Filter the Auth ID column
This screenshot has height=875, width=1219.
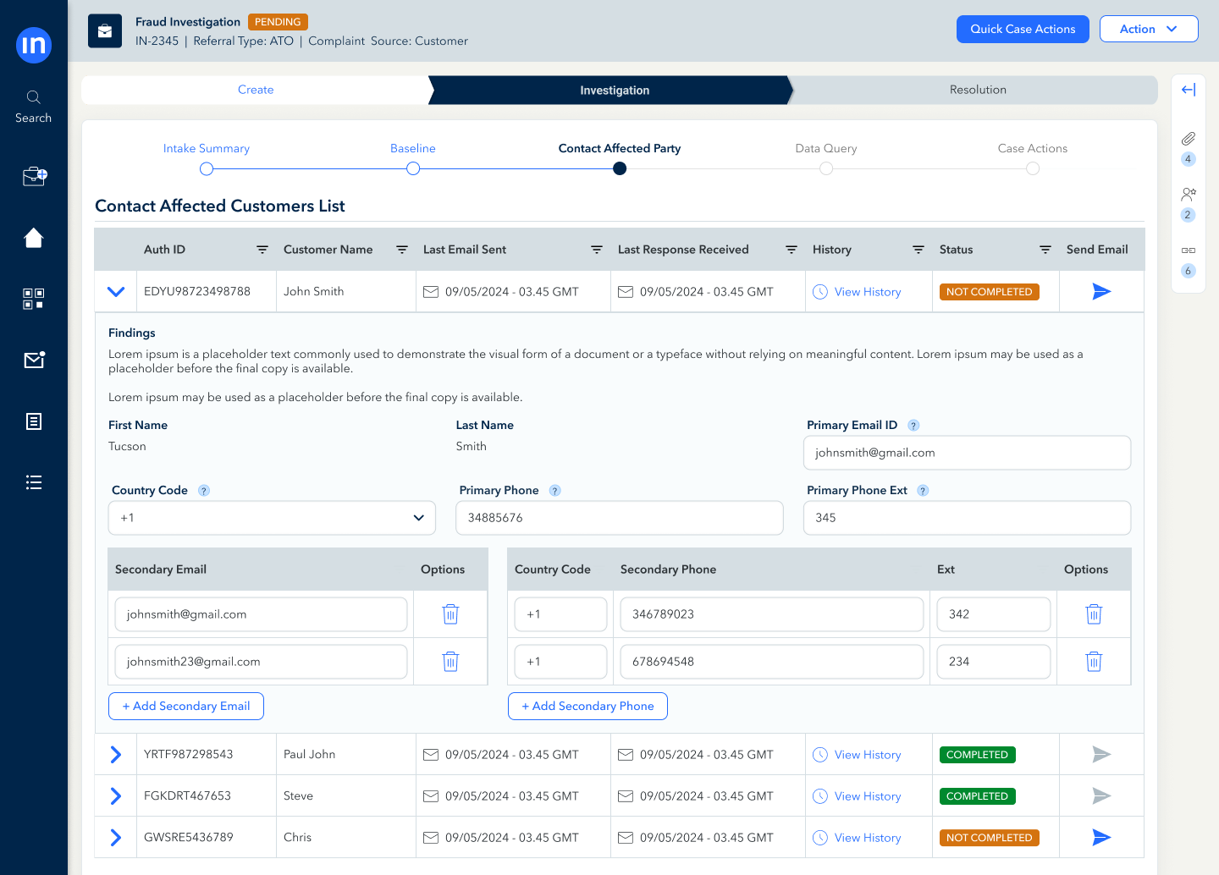click(x=262, y=250)
